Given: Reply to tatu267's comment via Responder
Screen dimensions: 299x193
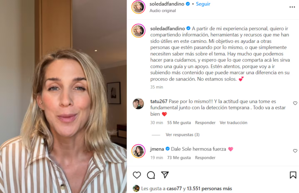Looking at the screenshot, I should click(x=205, y=122).
